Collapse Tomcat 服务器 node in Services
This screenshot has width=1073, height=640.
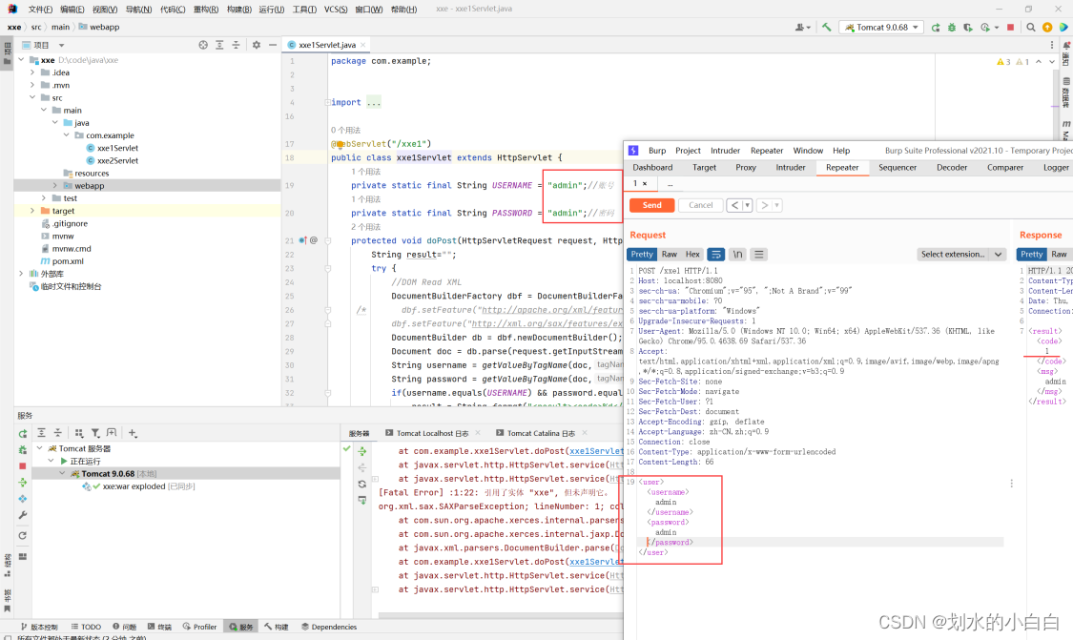[x=40, y=449]
